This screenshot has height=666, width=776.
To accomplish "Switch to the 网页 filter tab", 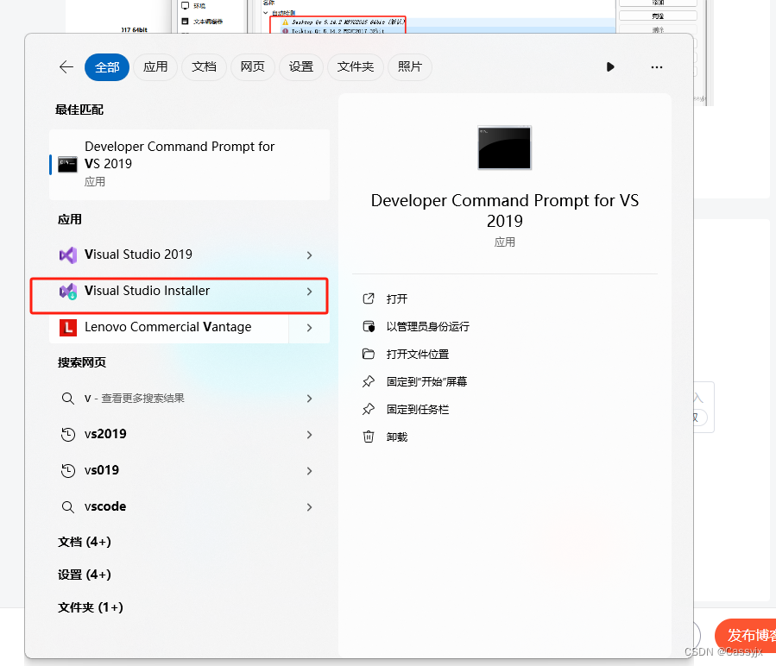I will point(252,66).
